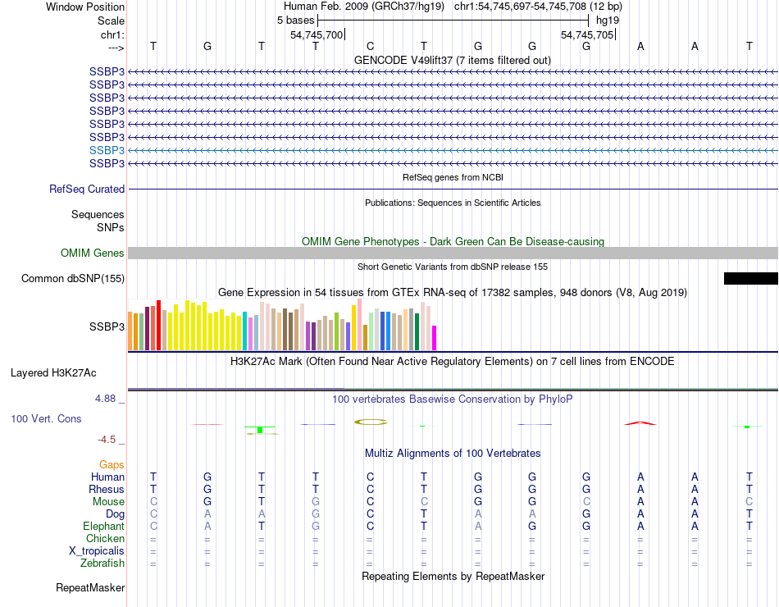The height and width of the screenshot is (607, 779).
Task: Click the -4.5 PhyloP lower scale value
Action: pyautogui.click(x=107, y=440)
